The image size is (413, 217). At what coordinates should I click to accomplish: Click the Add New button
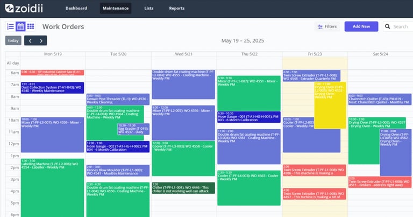tap(361, 26)
